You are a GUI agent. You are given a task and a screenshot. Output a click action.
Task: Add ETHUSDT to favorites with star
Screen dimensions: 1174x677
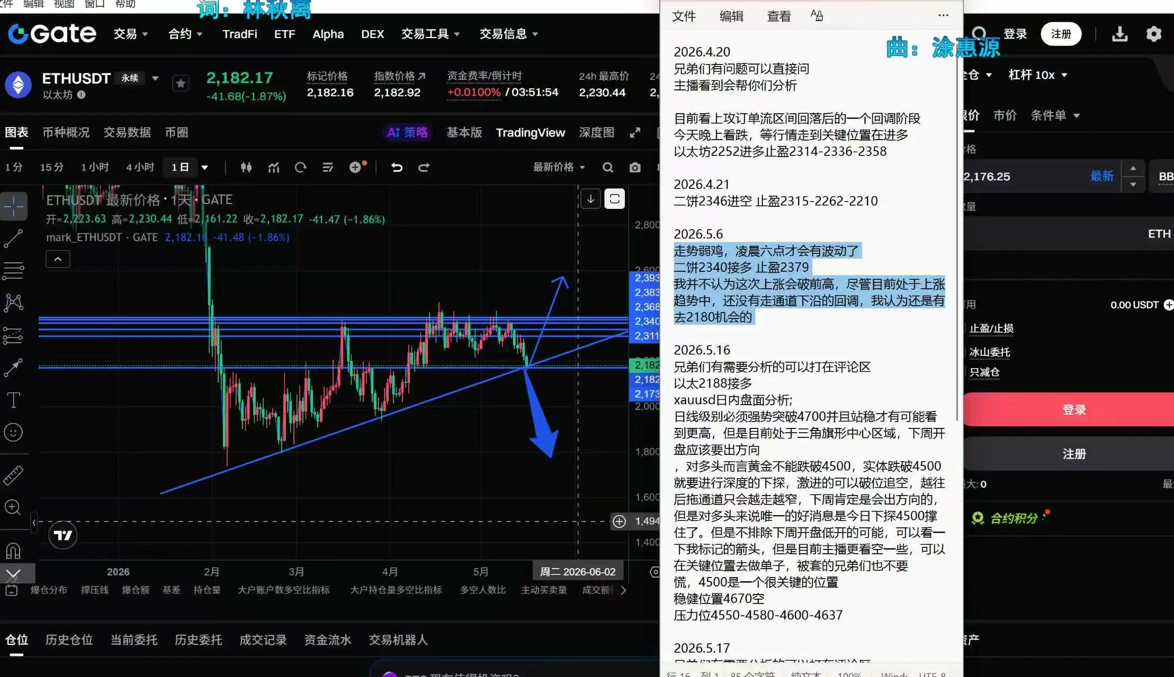click(181, 83)
